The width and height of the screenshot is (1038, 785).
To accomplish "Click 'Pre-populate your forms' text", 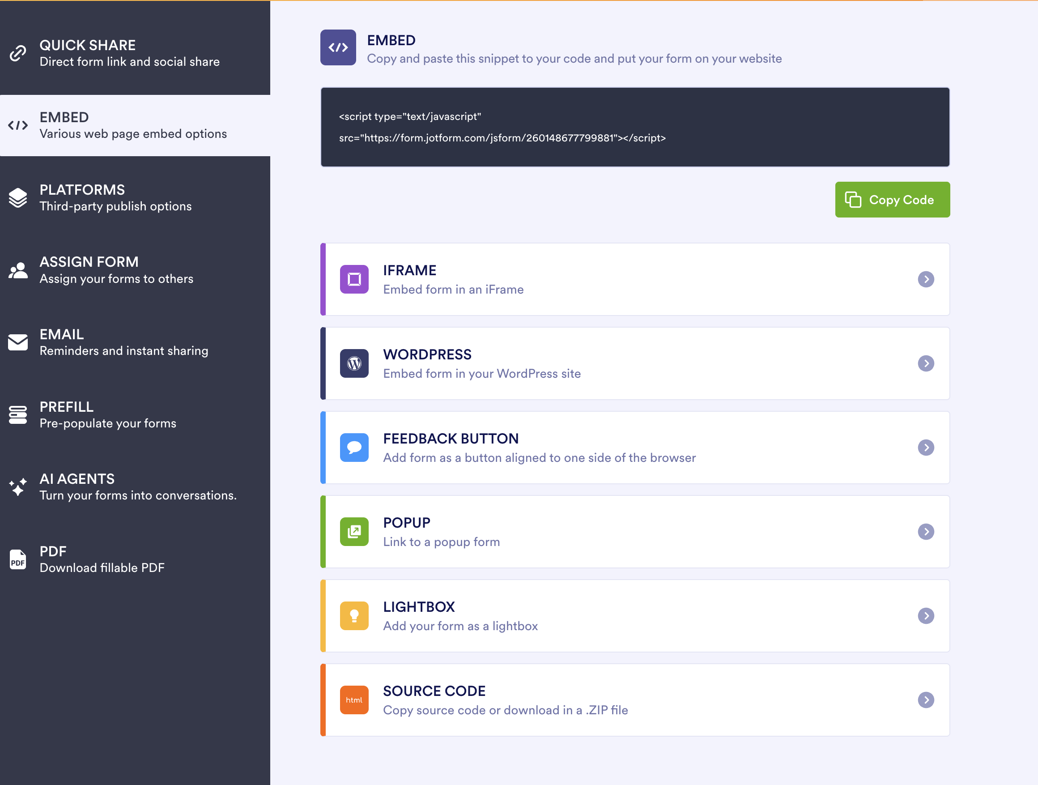I will click(107, 423).
